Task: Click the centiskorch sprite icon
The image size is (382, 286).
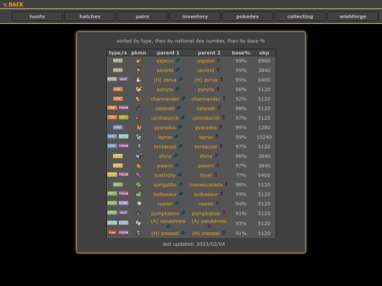Action: pos(139,118)
